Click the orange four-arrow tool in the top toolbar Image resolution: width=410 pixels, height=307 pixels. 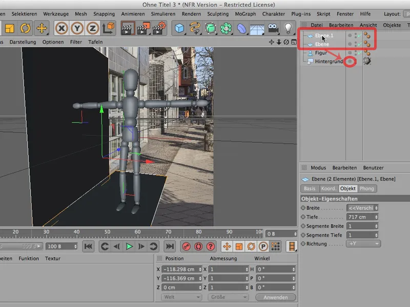(x=42, y=28)
